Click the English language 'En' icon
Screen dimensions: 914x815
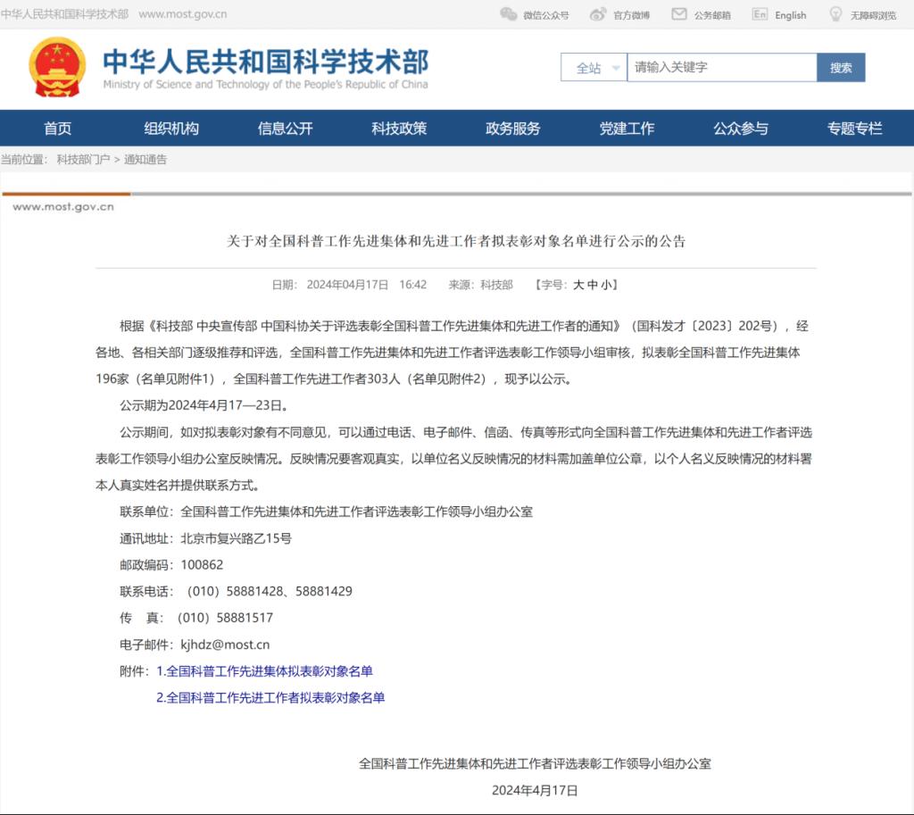coord(760,14)
